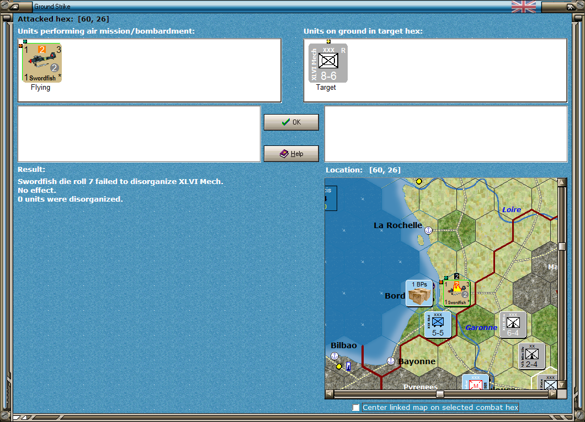Viewport: 585px width, 422px height.
Task: Click the Ground Strike title bar text
Action: [x=52, y=6]
